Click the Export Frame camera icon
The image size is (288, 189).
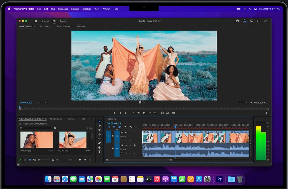173,113
